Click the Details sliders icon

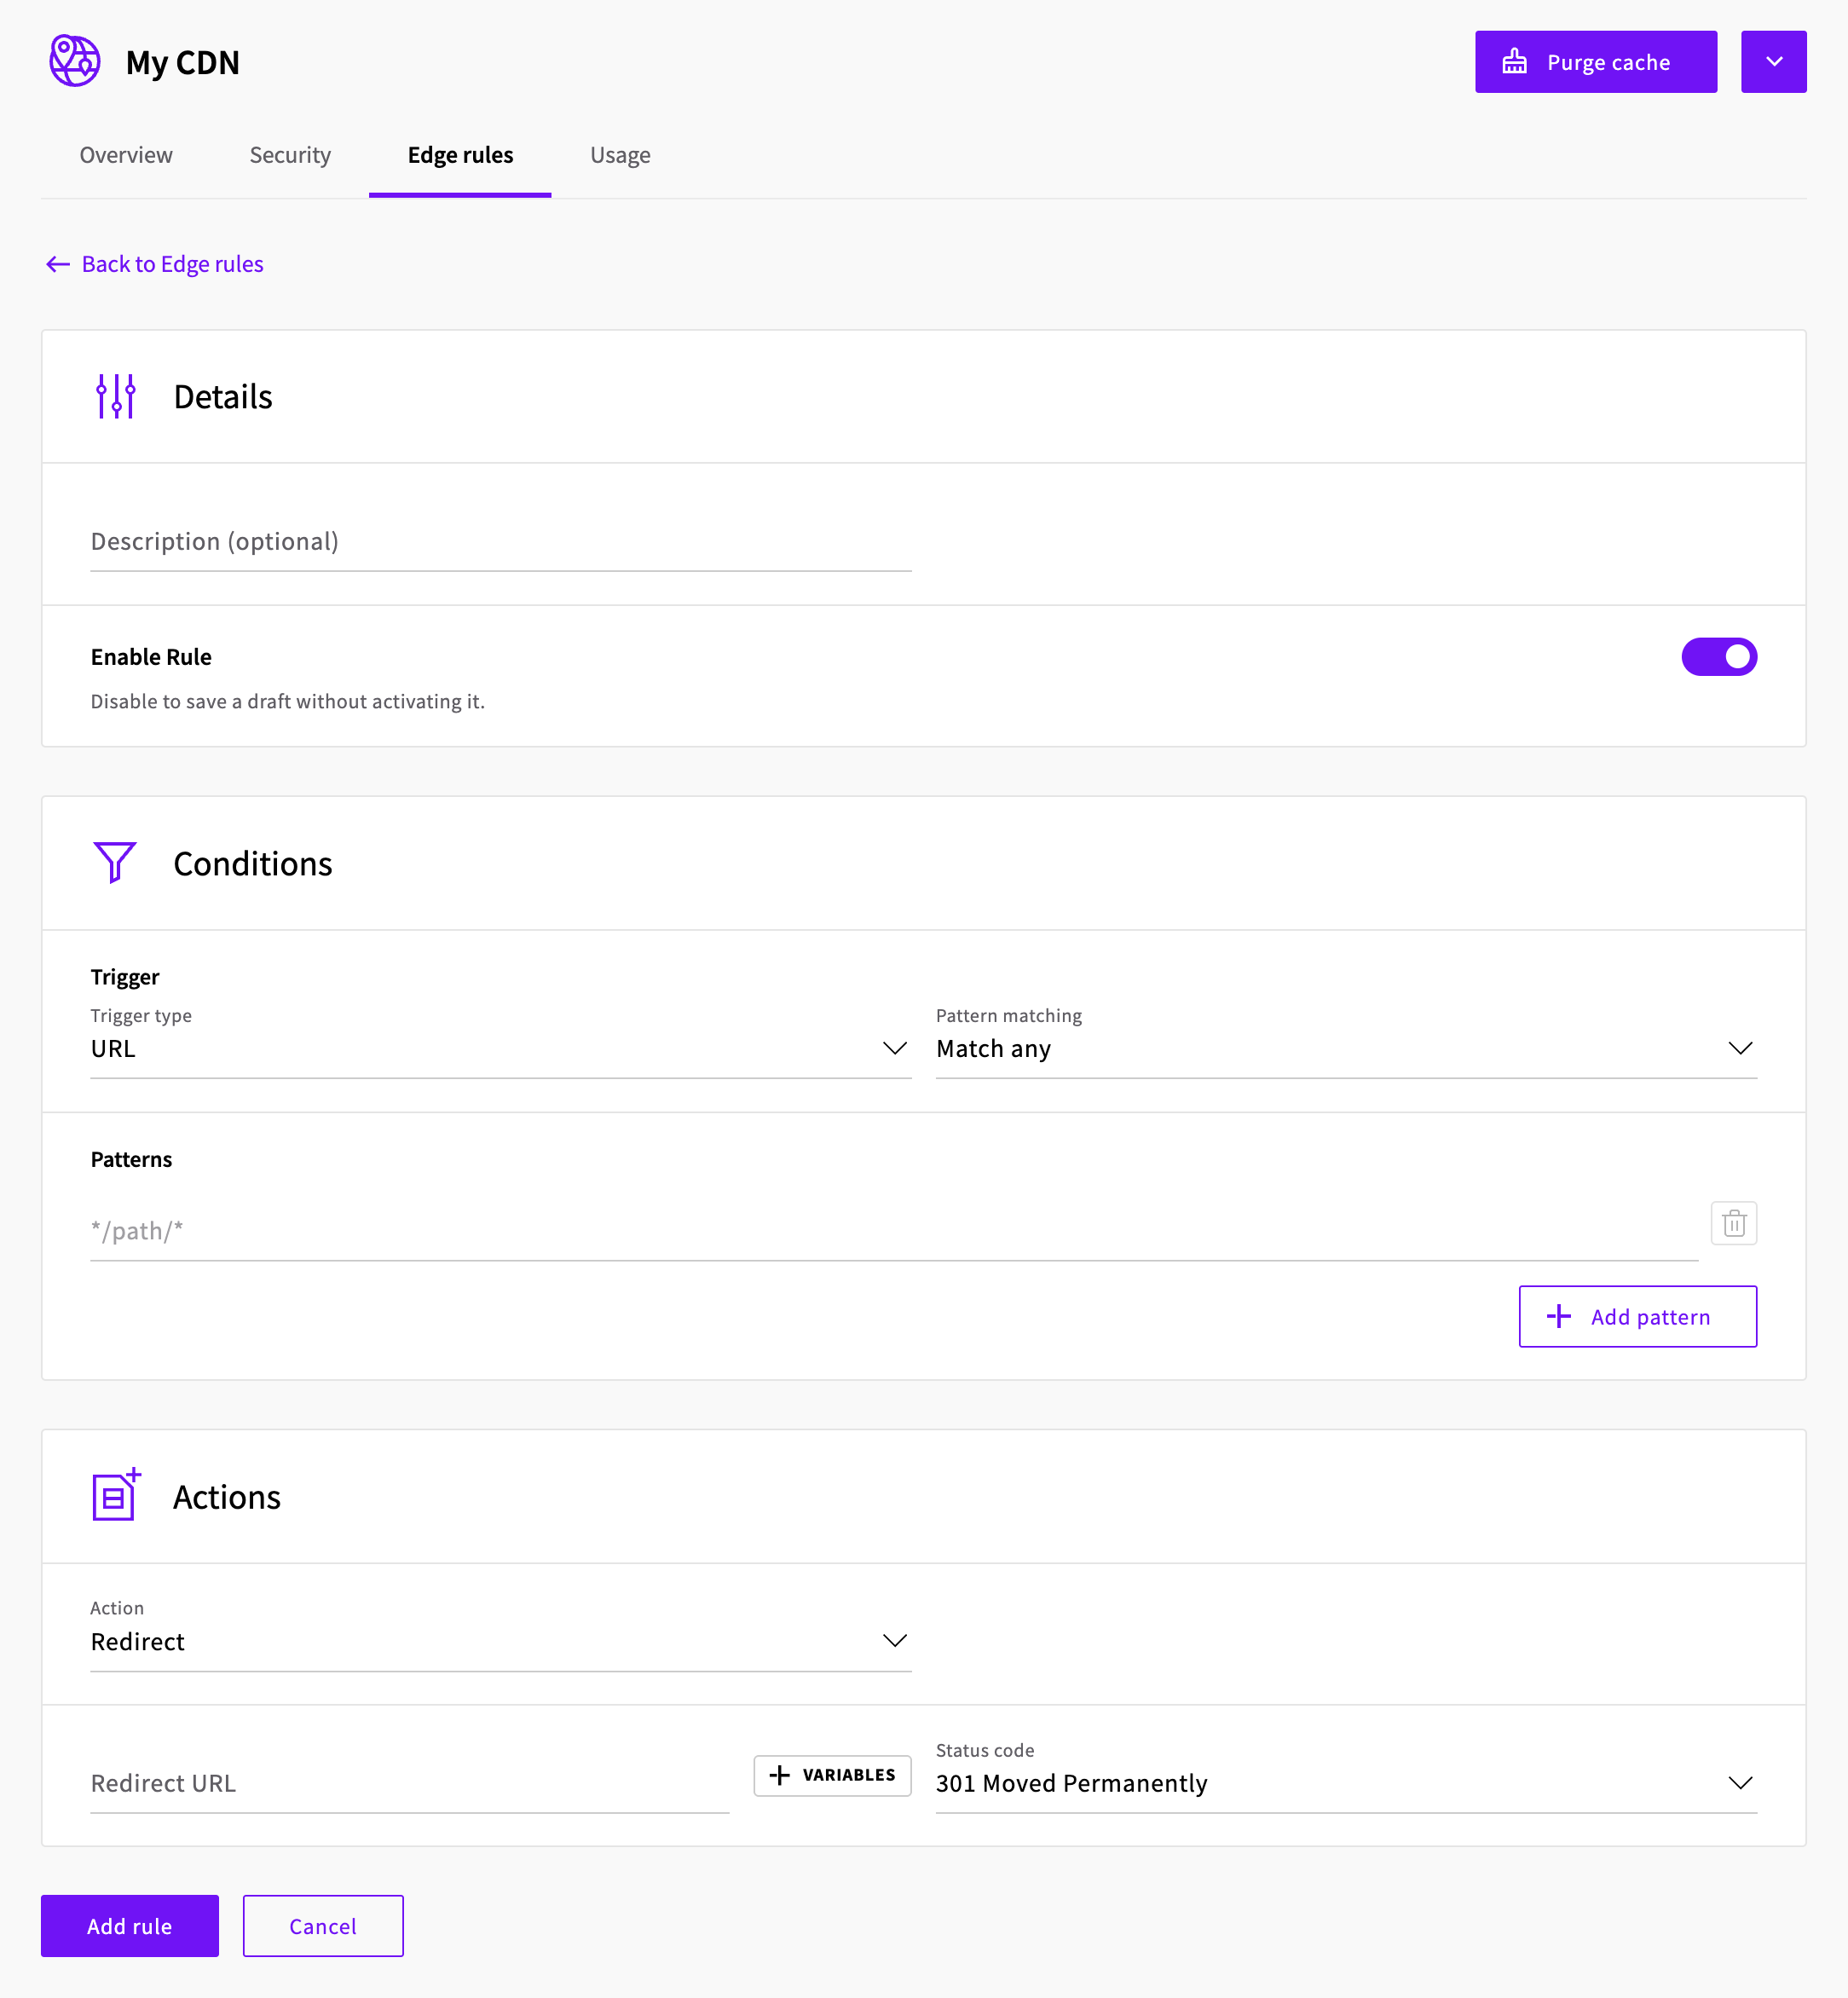click(x=116, y=396)
